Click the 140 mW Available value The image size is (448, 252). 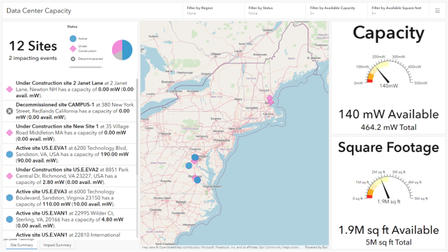[x=389, y=115]
